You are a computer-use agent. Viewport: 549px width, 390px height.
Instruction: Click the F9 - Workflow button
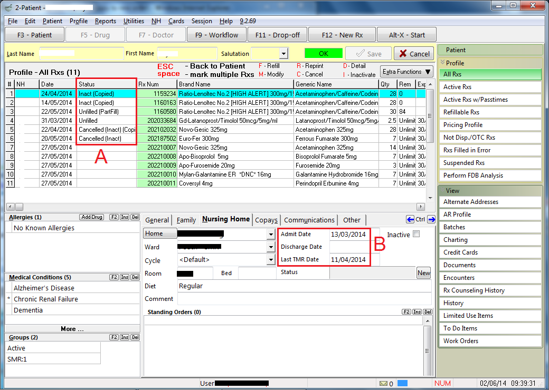(x=216, y=35)
